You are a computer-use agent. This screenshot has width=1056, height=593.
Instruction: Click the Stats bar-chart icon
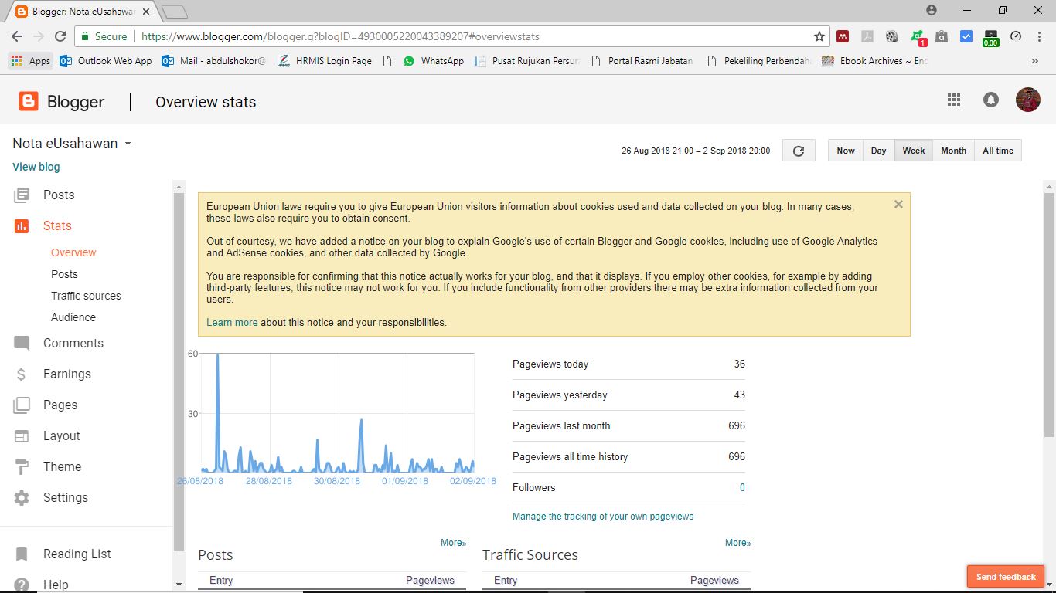click(22, 226)
